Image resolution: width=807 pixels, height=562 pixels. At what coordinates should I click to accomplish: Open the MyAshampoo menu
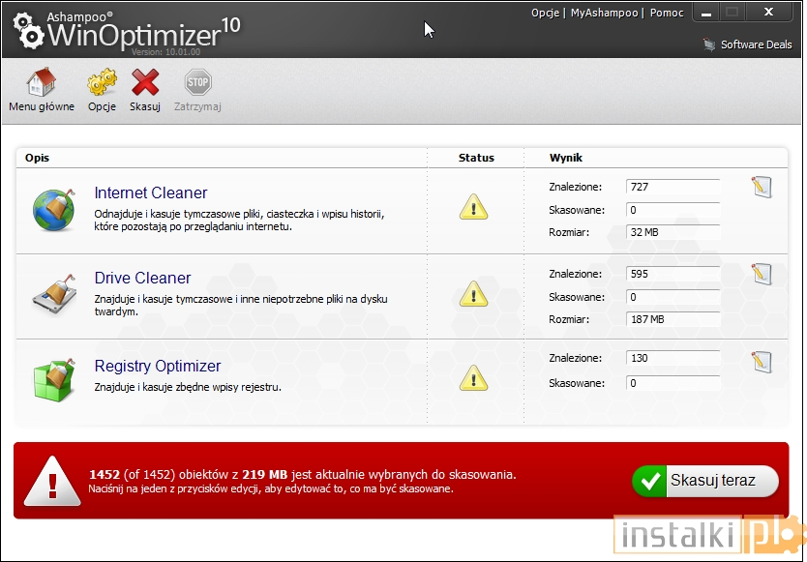[x=604, y=12]
